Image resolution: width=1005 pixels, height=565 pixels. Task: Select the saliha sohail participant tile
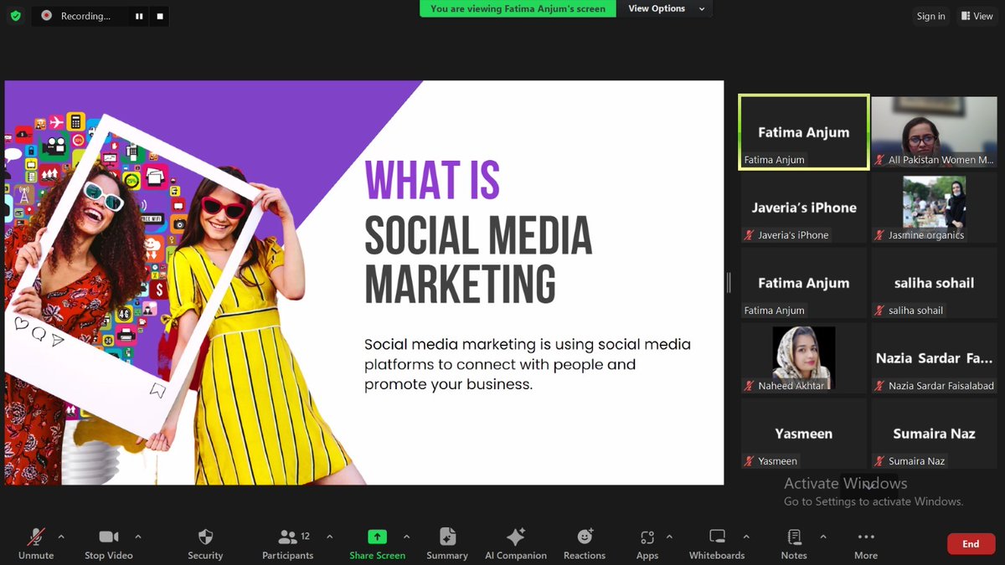click(x=934, y=283)
